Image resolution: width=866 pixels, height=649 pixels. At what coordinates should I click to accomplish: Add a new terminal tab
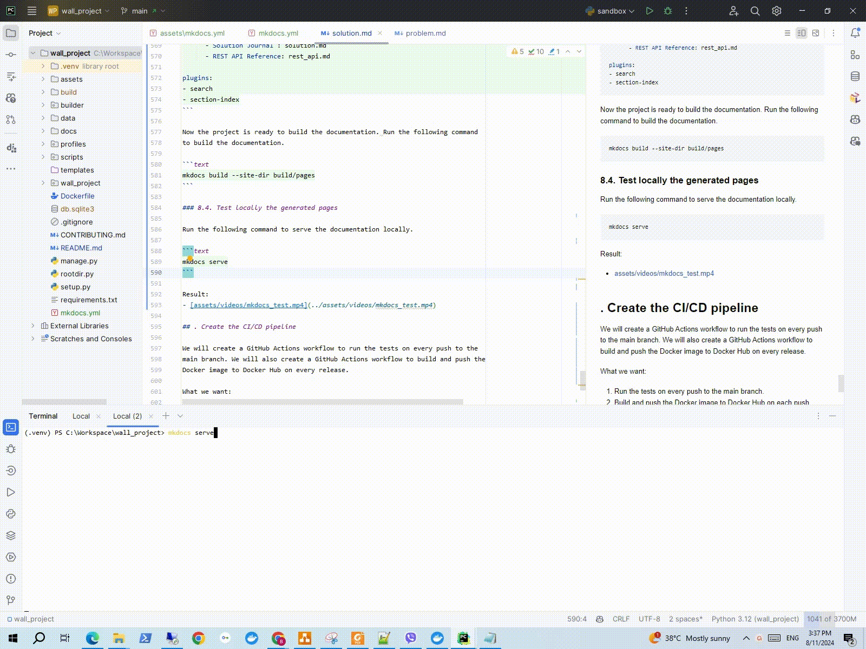pos(166,416)
